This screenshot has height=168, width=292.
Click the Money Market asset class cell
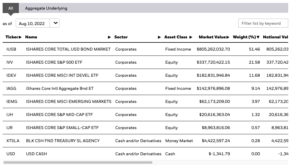(x=179, y=141)
